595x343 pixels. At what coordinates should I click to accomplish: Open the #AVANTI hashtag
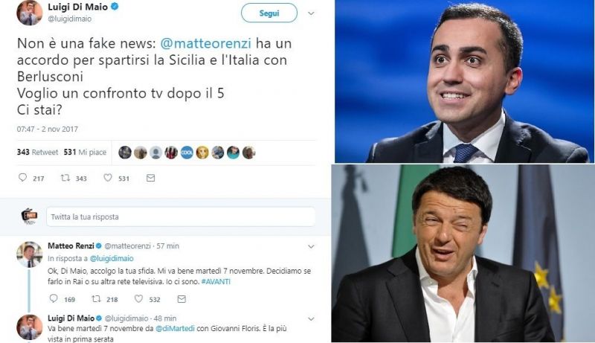(x=216, y=281)
